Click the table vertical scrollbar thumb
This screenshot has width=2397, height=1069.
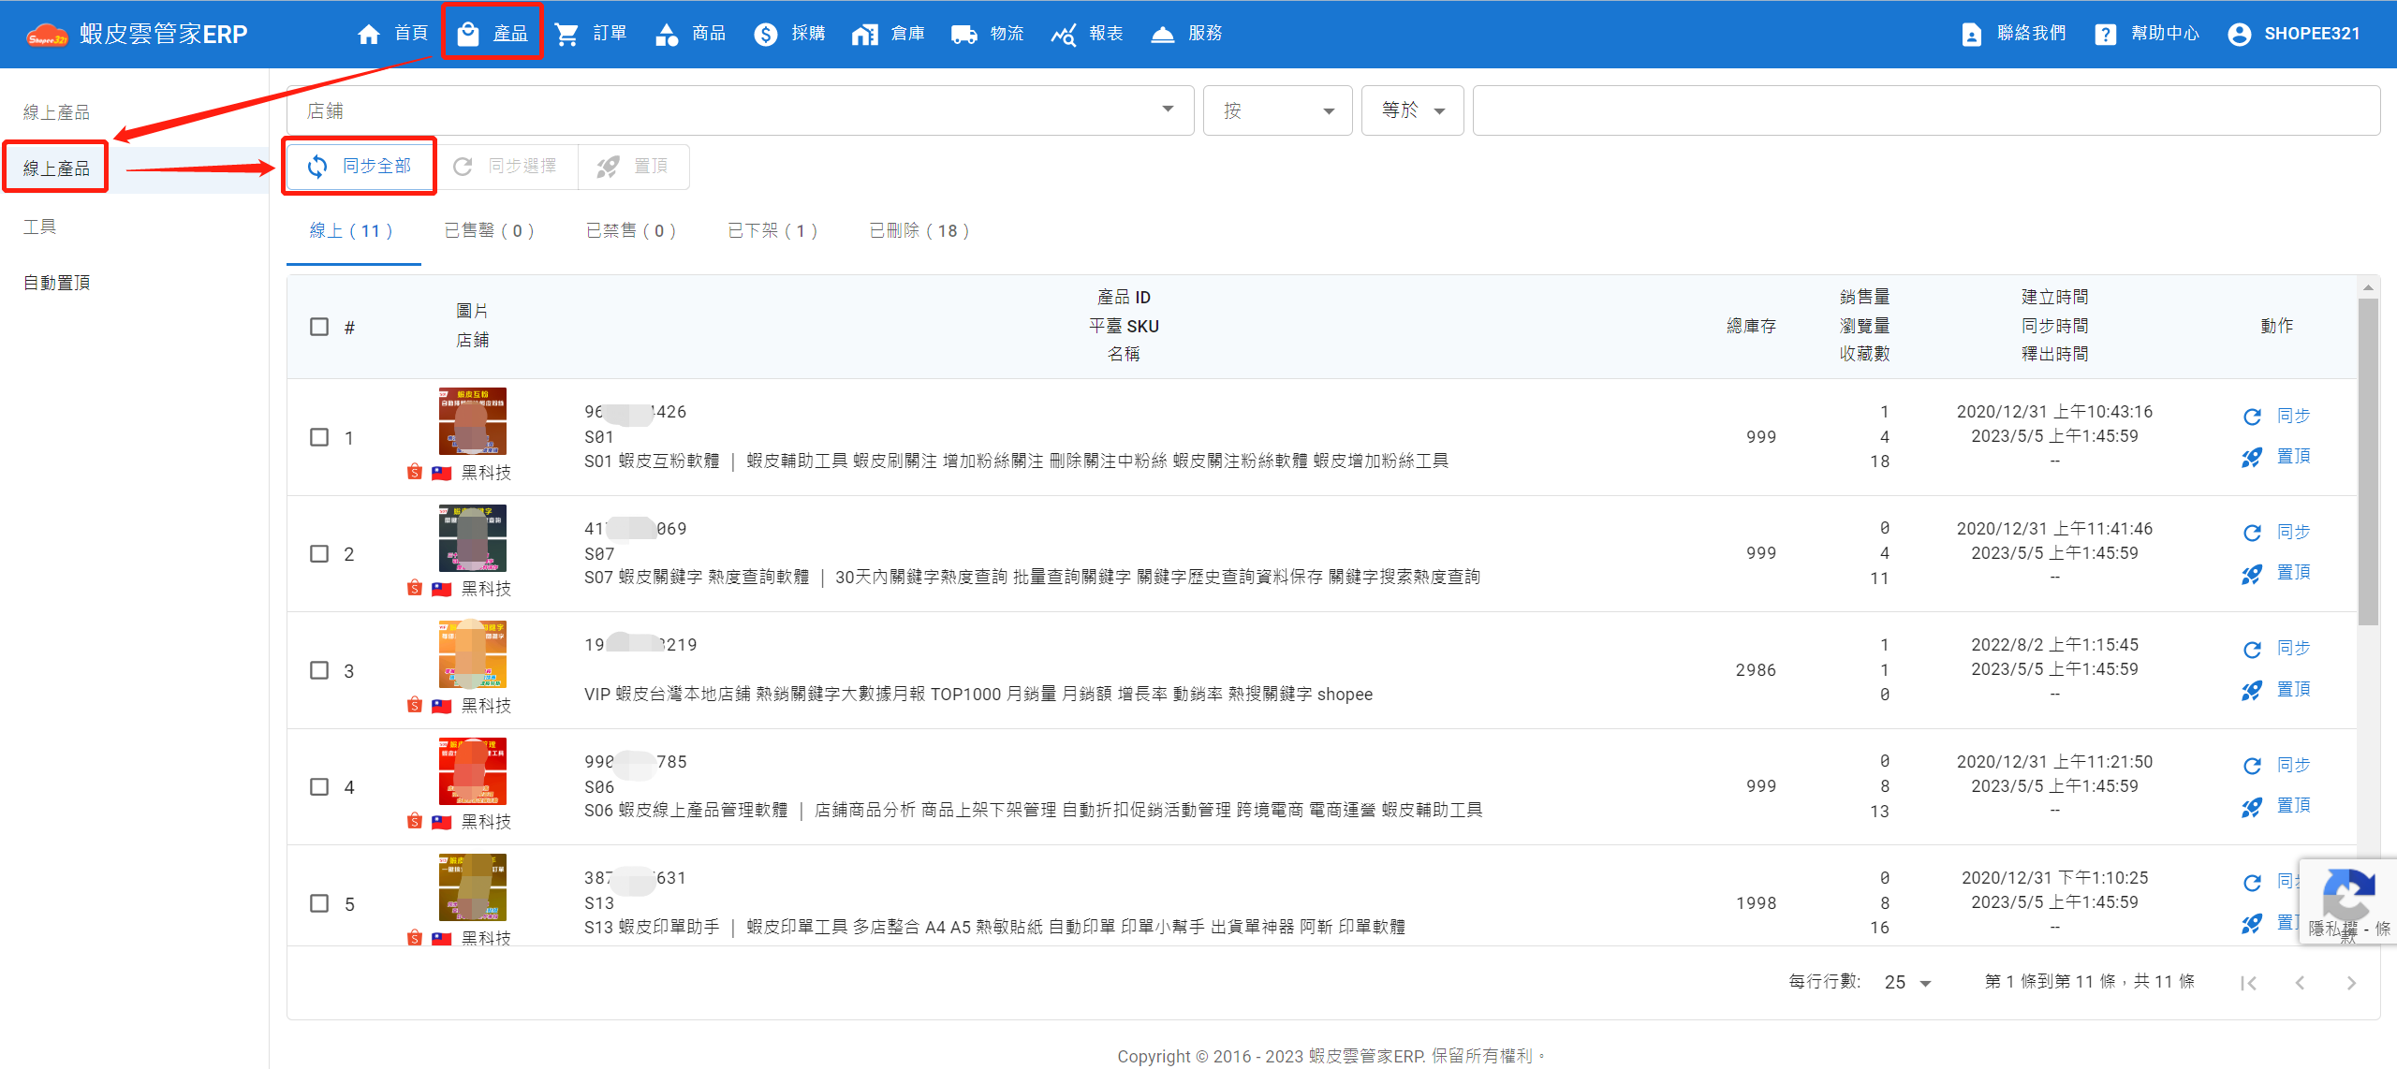(x=2368, y=461)
